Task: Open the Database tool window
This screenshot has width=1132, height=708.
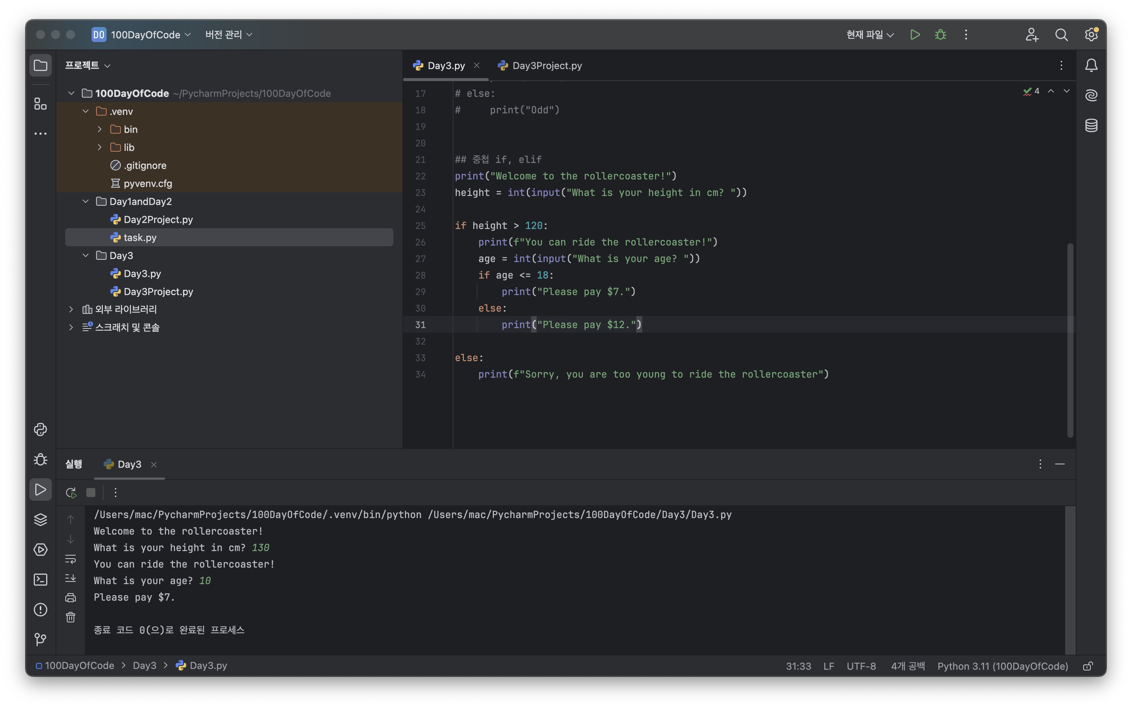Action: pyautogui.click(x=1091, y=125)
